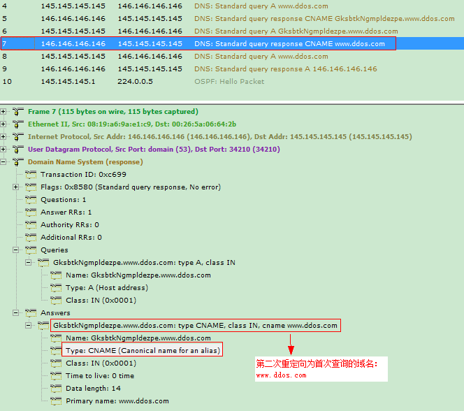Viewport: 464px width, 411px height.
Task: Click the Ethernet II protocol icon
Action: click(x=18, y=124)
